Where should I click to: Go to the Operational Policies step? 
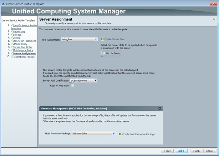pyautogui.click(x=24, y=57)
